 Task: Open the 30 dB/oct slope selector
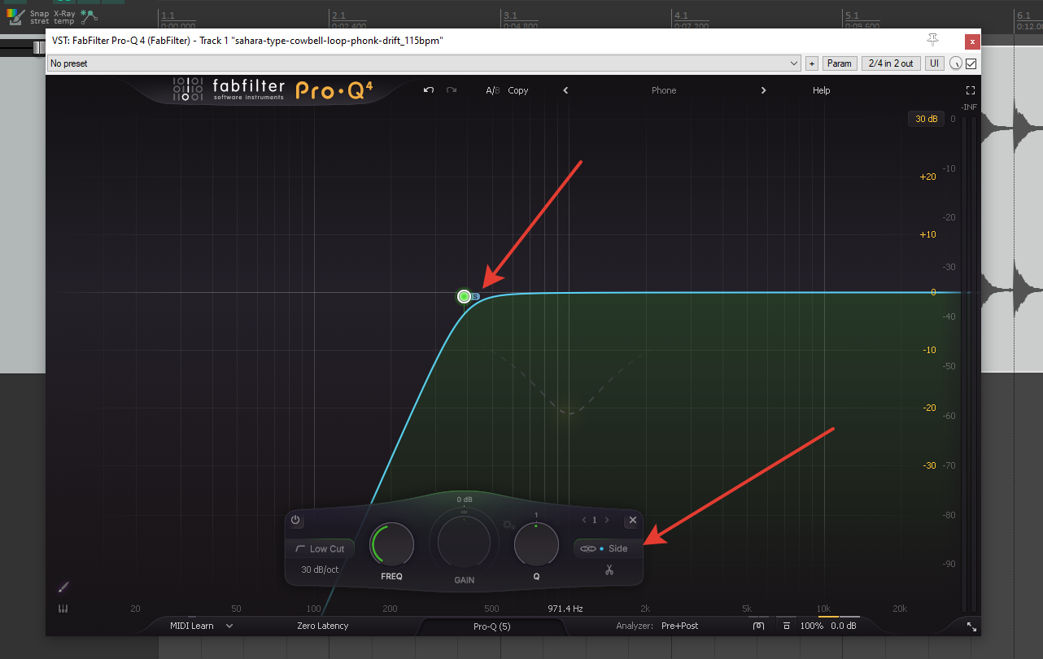pos(320,570)
